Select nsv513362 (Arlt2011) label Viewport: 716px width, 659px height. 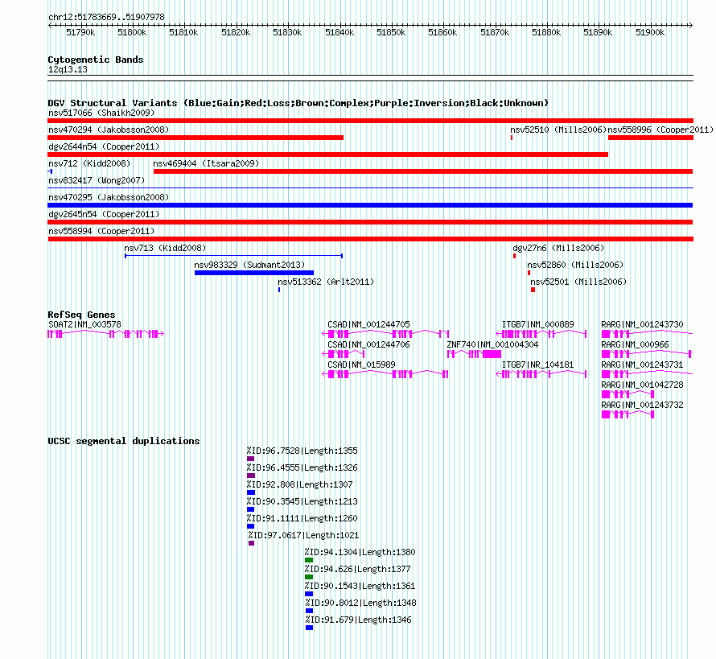326,282
